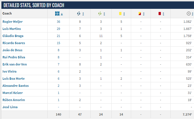The height and width of the screenshot is (119, 194).
Task: Sort by goals scored ball icon
Action: point(79,14)
